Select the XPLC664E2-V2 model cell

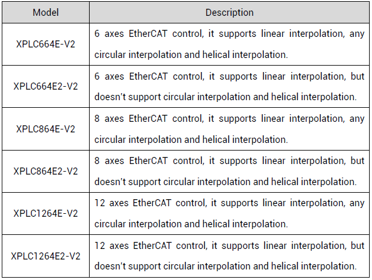coord(46,87)
